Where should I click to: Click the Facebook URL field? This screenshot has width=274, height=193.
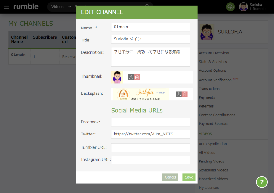click(x=150, y=122)
